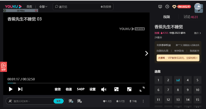Enable picture-in-picture mini player

(x=117, y=89)
